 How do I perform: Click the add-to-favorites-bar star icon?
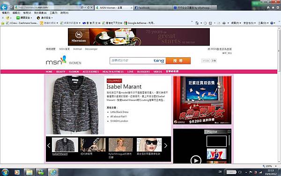tap(3, 23)
